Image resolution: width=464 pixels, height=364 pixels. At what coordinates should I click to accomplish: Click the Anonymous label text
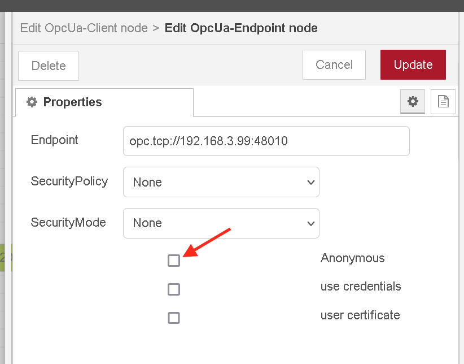pyautogui.click(x=352, y=258)
